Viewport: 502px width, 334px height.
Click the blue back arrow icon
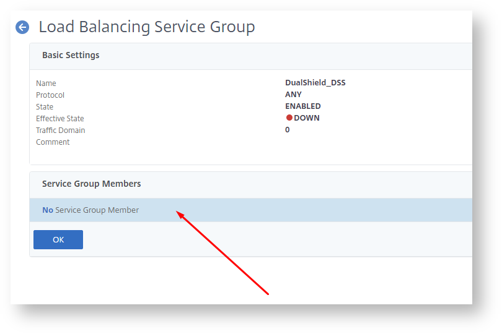tap(22, 27)
